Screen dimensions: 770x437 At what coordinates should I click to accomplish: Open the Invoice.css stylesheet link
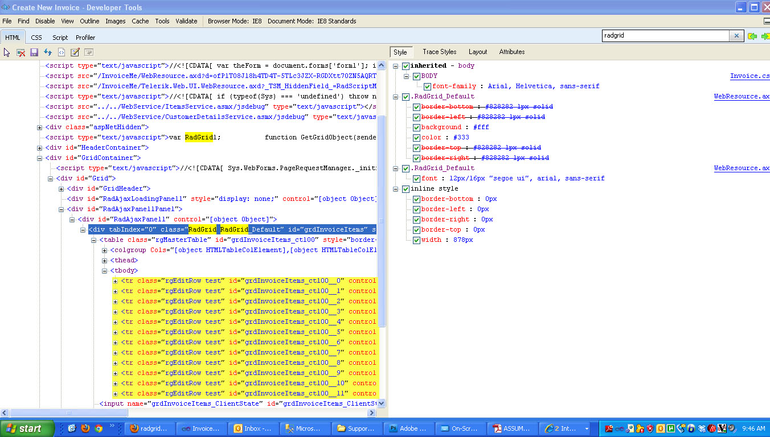point(749,76)
